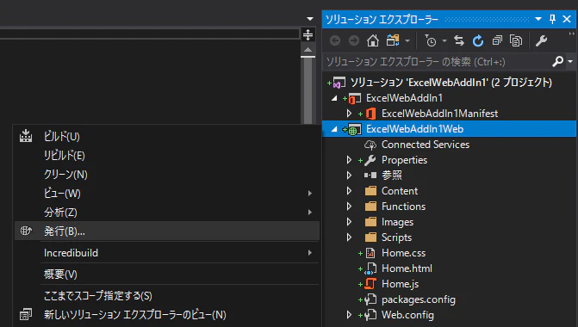Select Connected Services node
The height and width of the screenshot is (327, 578).
point(426,145)
